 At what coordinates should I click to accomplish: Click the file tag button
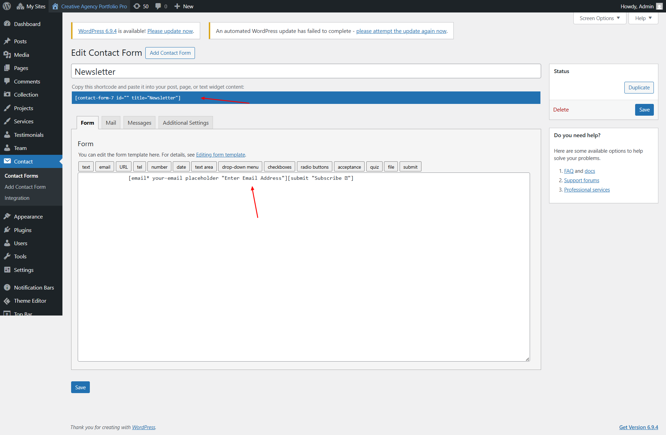point(391,167)
